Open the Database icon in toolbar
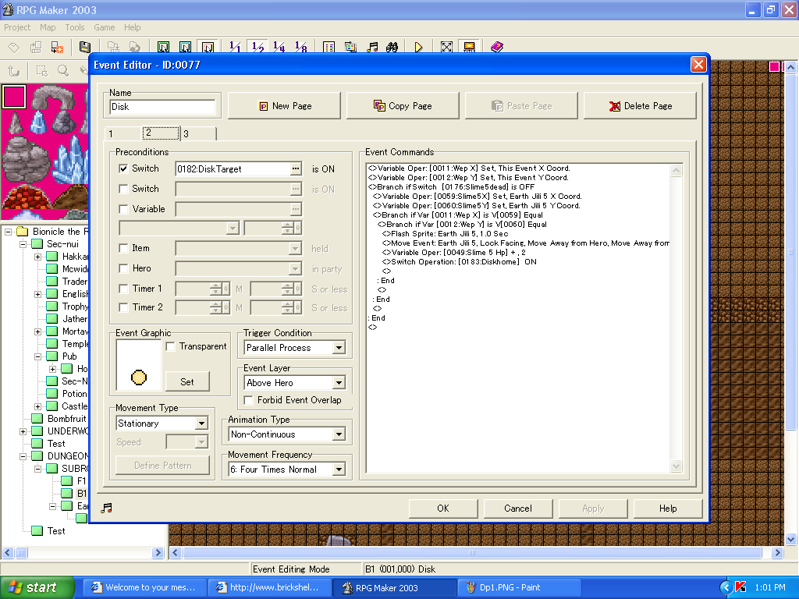 [328, 48]
